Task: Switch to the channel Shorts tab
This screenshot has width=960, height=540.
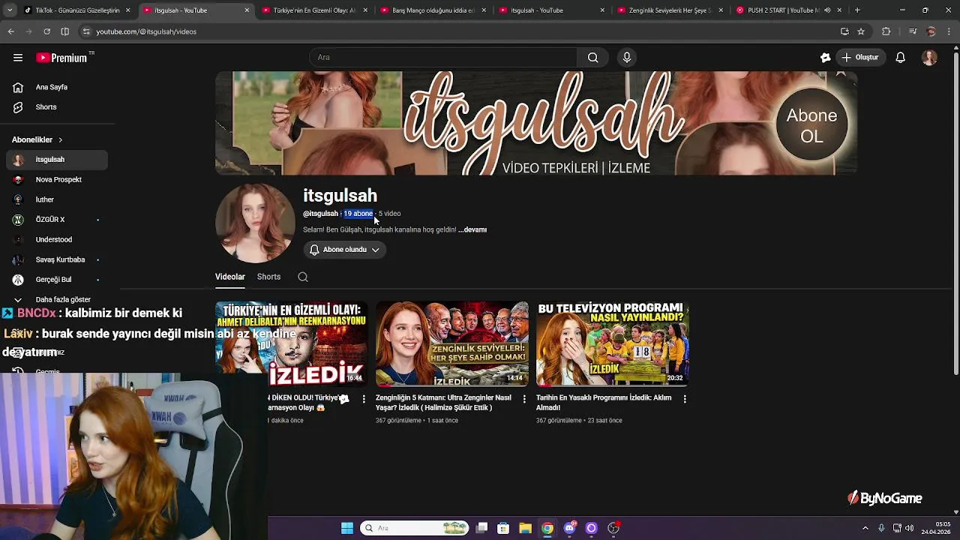Action: [268, 277]
